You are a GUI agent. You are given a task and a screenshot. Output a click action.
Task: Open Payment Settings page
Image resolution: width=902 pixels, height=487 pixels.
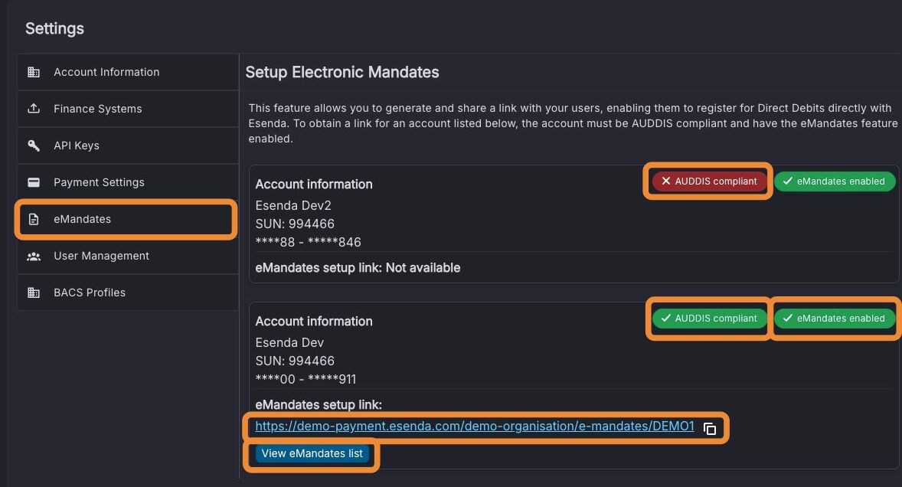click(x=128, y=182)
